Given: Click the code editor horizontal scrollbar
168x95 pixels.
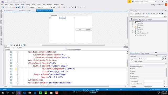Looking at the screenshot, I should click(x=61, y=86).
